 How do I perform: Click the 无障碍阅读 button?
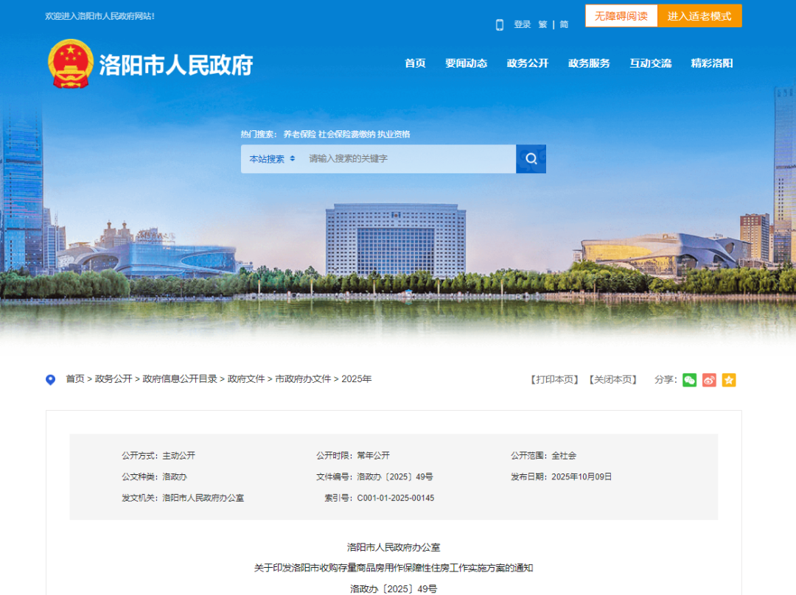pos(621,15)
